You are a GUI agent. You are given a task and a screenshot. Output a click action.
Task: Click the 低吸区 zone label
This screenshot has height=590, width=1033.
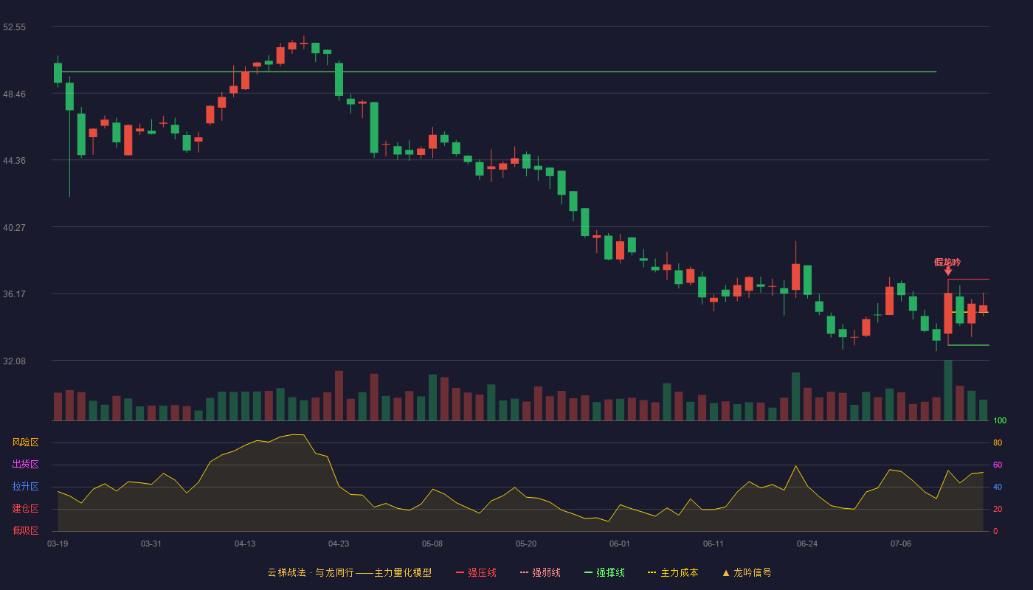coord(25,531)
